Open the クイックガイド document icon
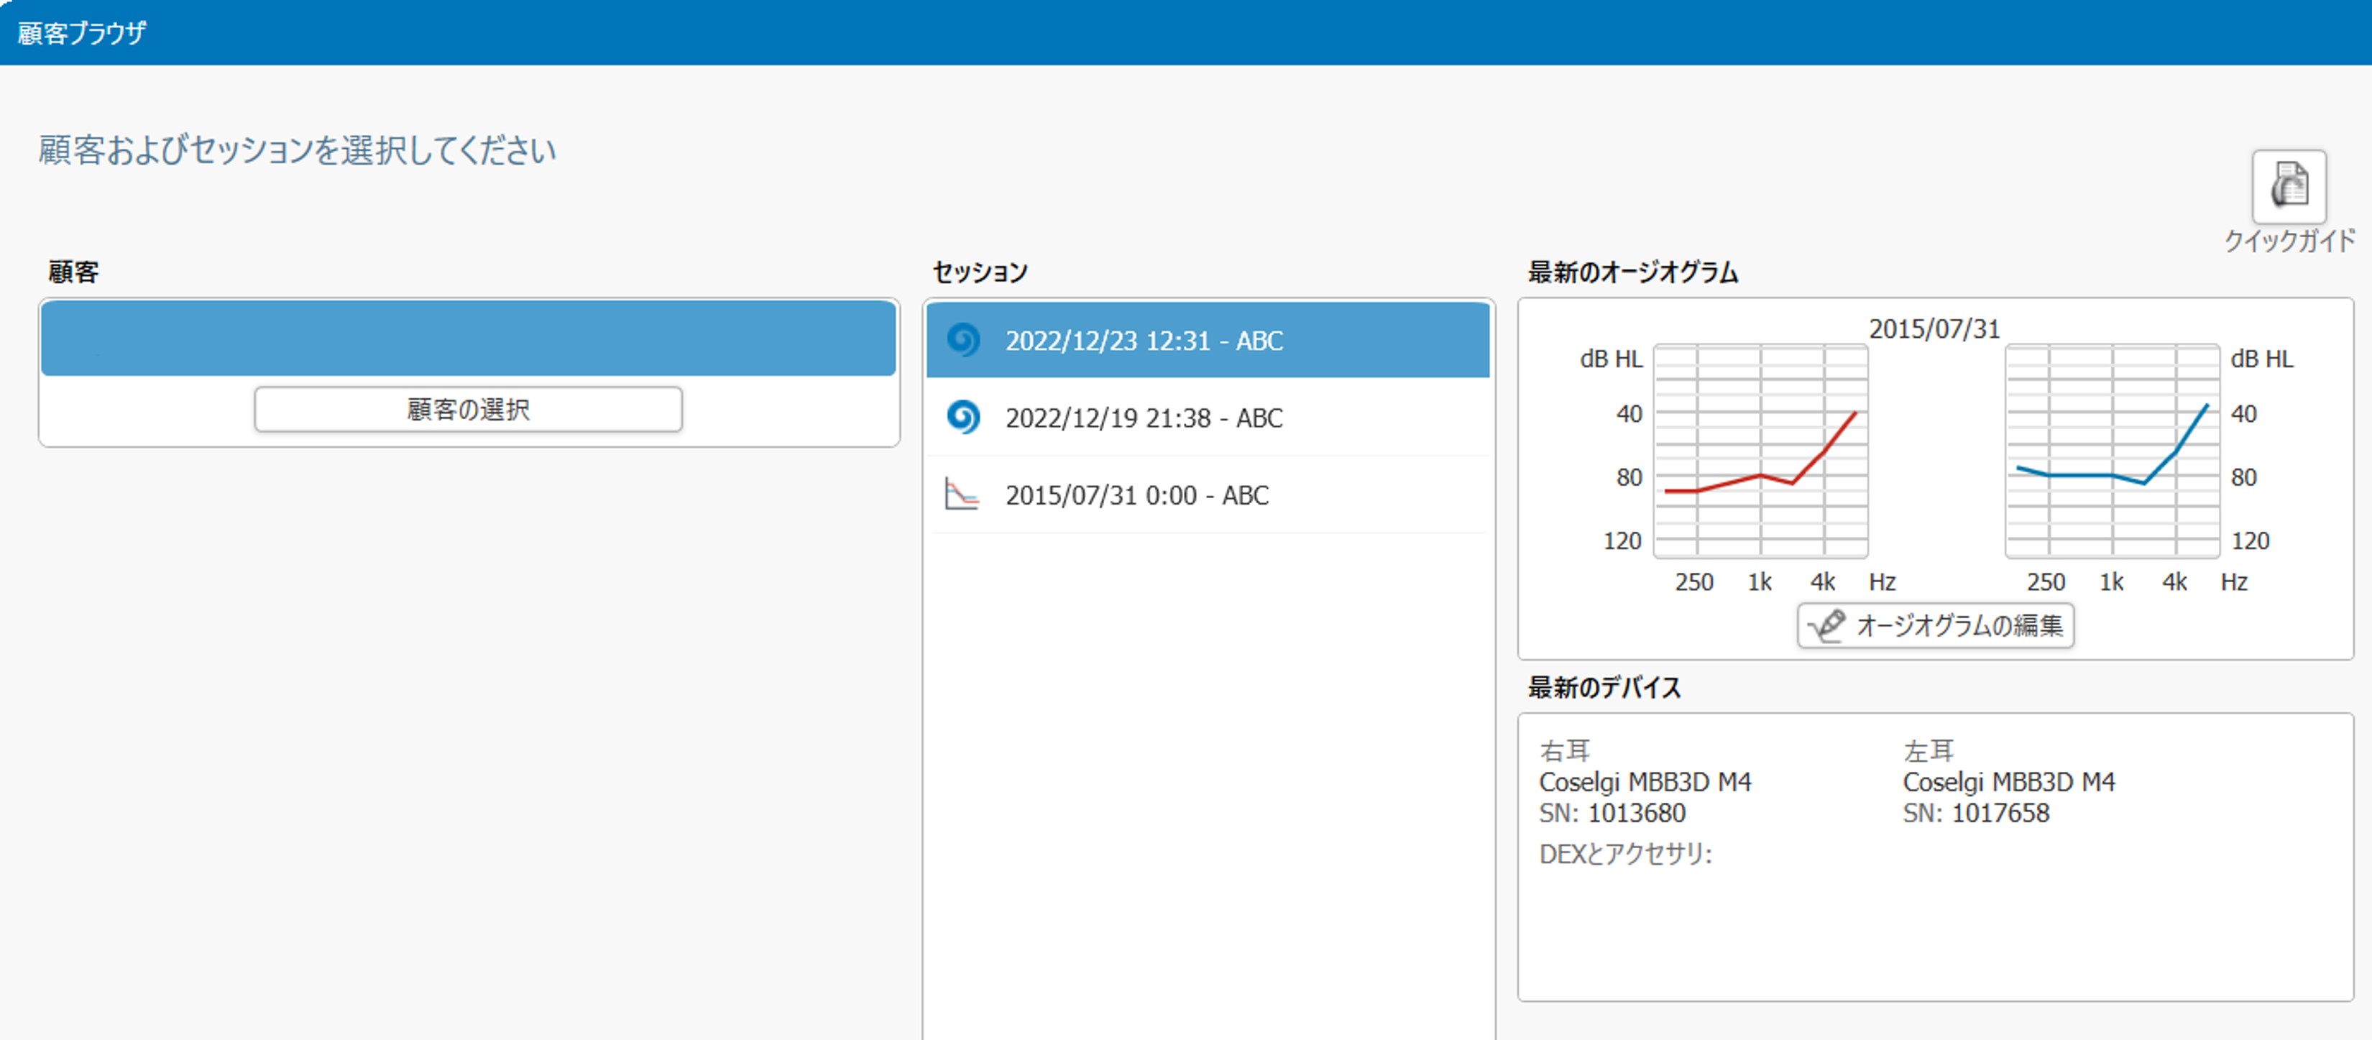This screenshot has height=1040, width=2372. (x=2288, y=187)
